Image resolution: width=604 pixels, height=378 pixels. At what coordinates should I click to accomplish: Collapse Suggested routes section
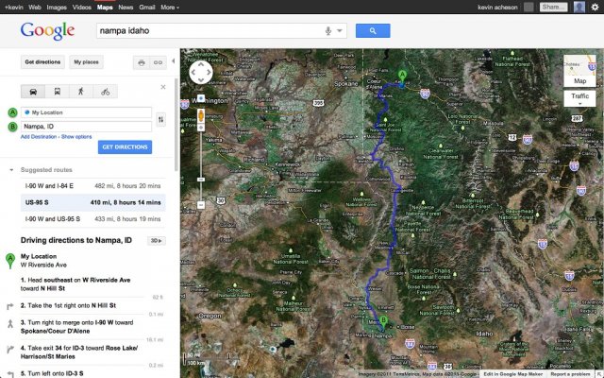[x=11, y=170]
